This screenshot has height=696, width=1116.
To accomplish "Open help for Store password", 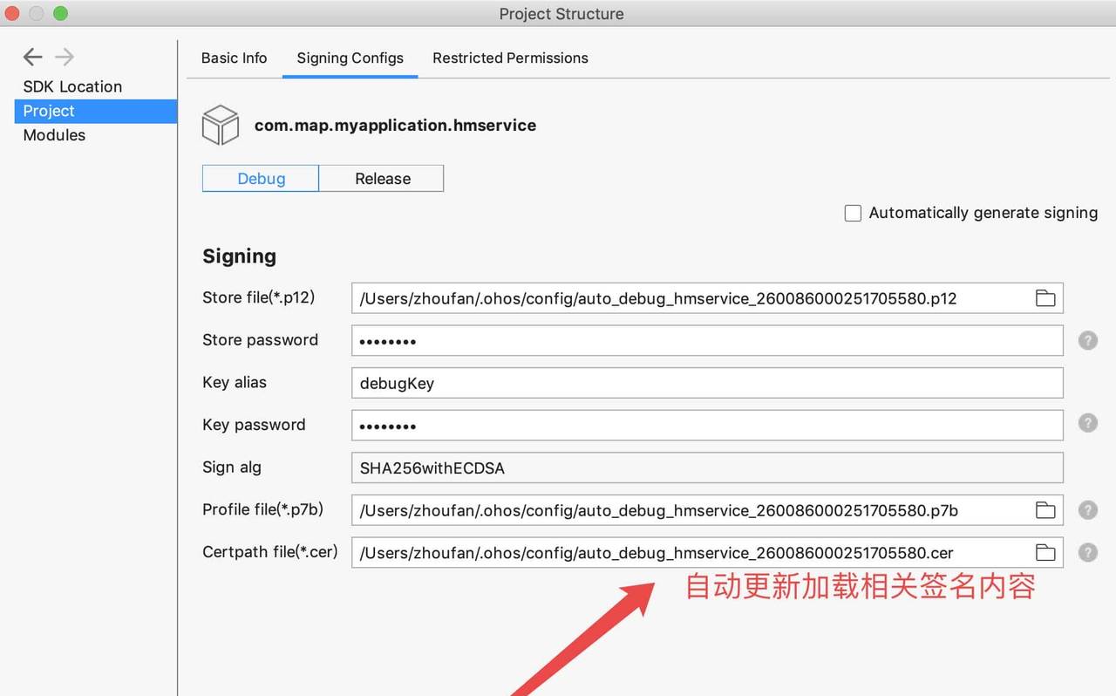I will [1087, 340].
